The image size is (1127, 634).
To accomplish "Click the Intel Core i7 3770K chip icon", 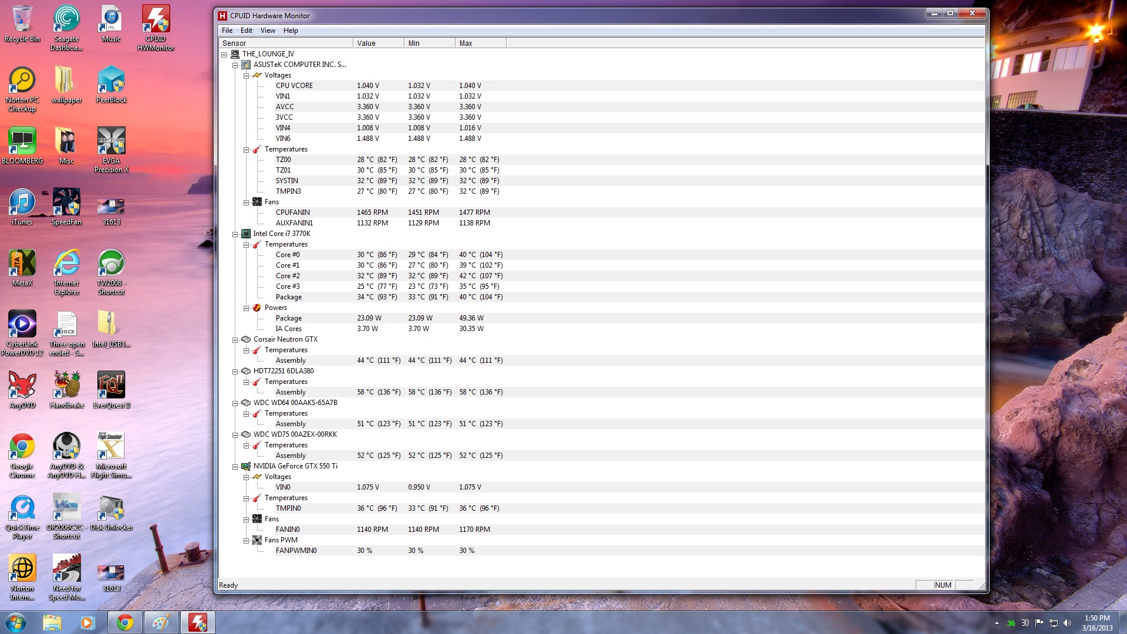I will point(246,234).
